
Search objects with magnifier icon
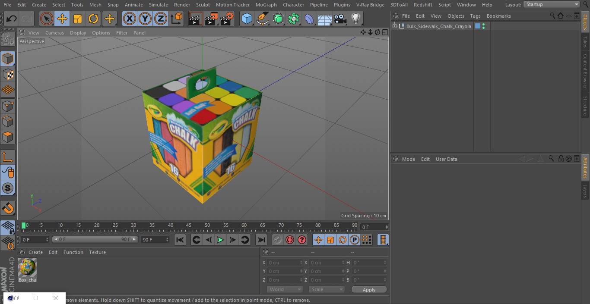pos(552,16)
